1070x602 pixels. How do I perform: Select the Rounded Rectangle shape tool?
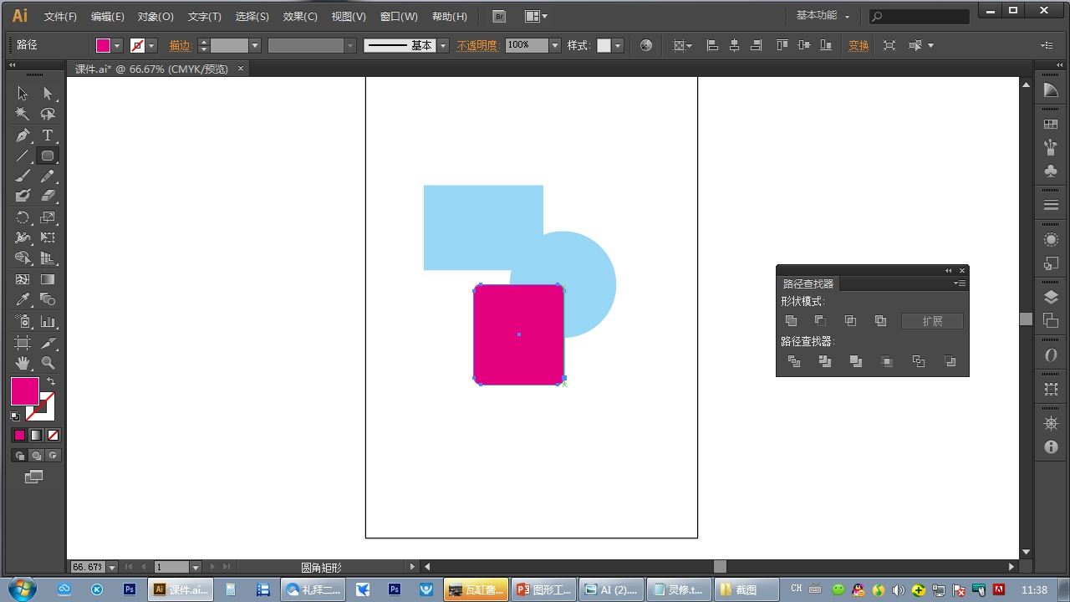(x=48, y=156)
